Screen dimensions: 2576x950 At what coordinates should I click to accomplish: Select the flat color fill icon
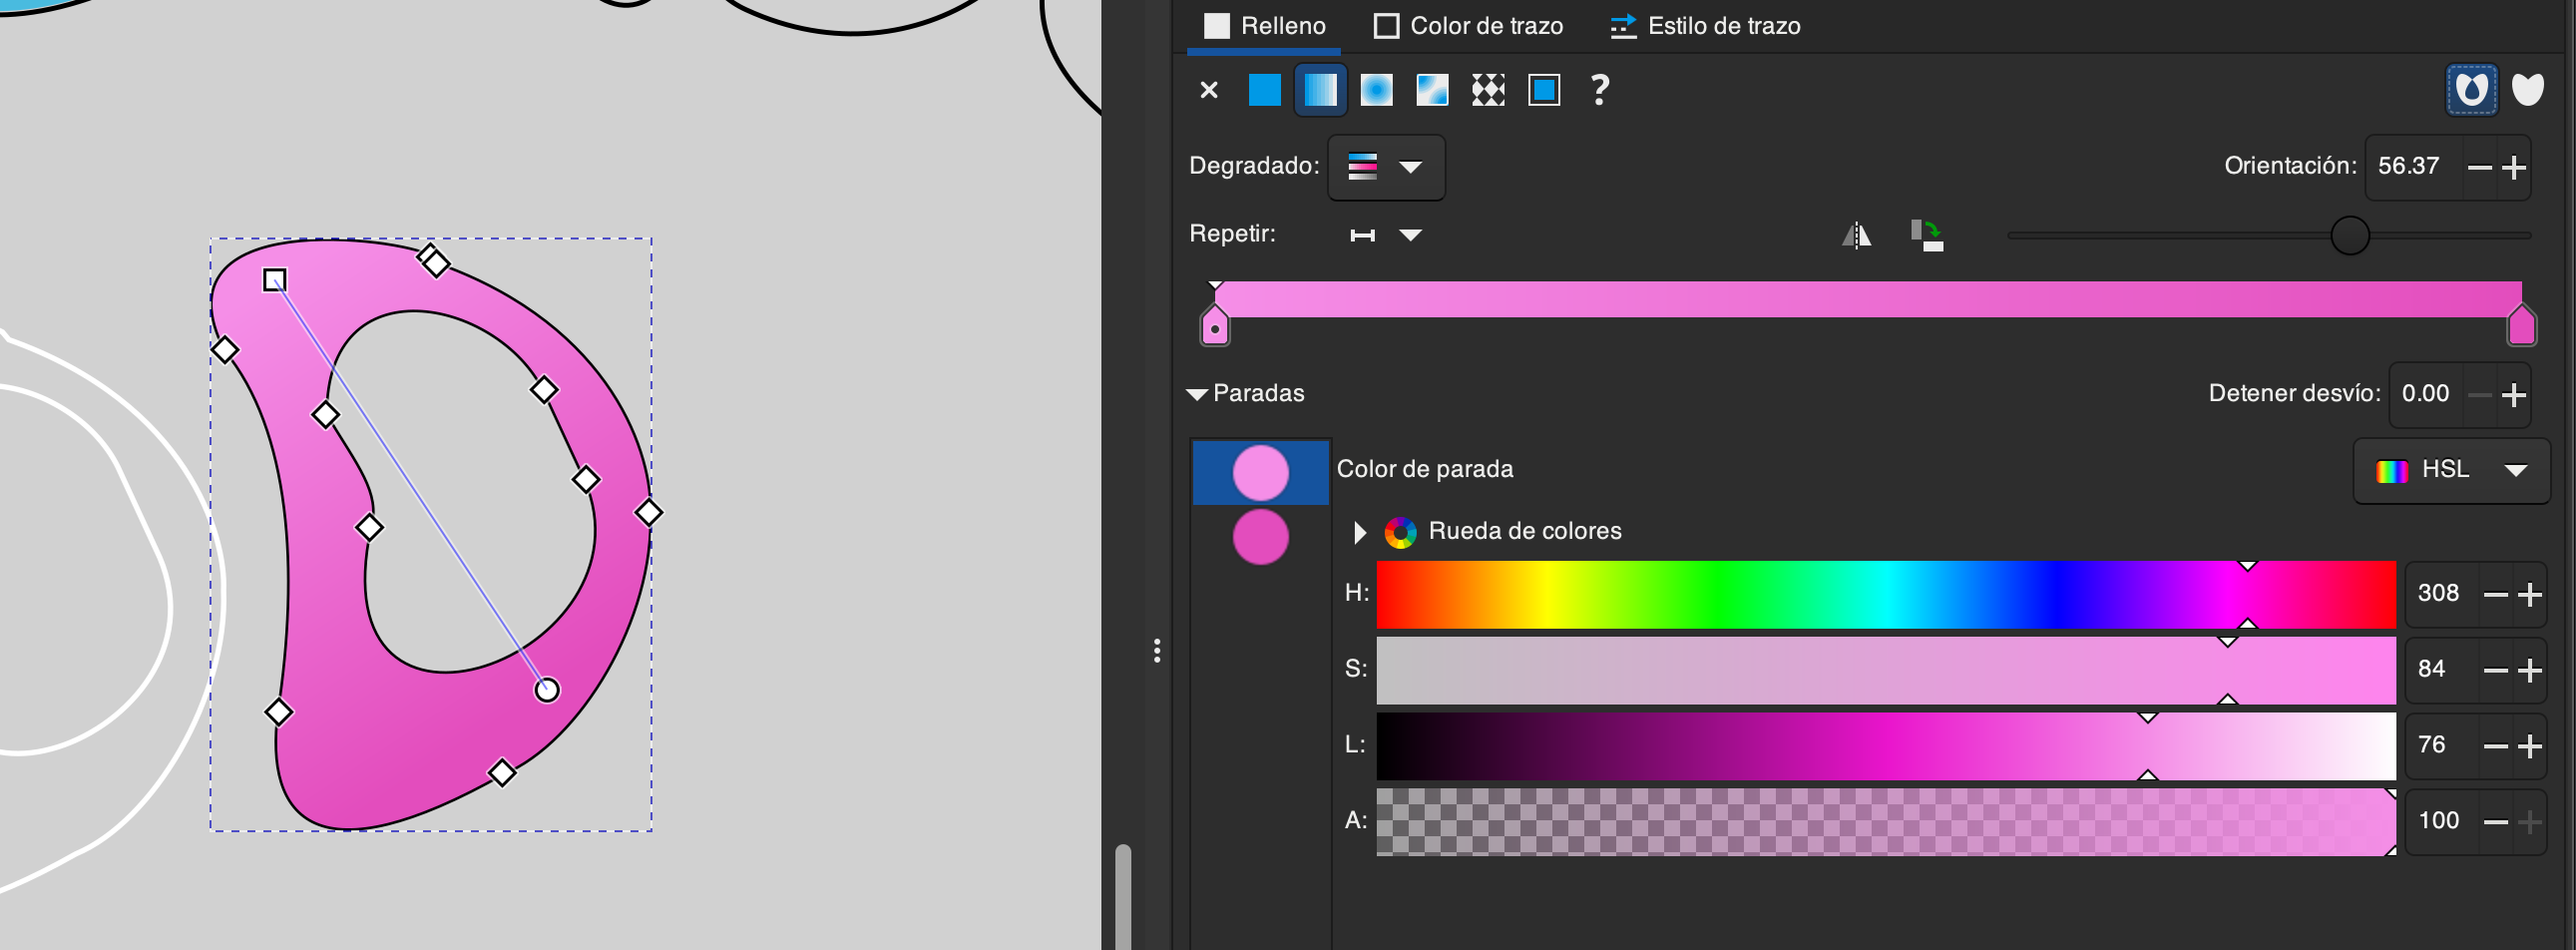tap(1264, 90)
